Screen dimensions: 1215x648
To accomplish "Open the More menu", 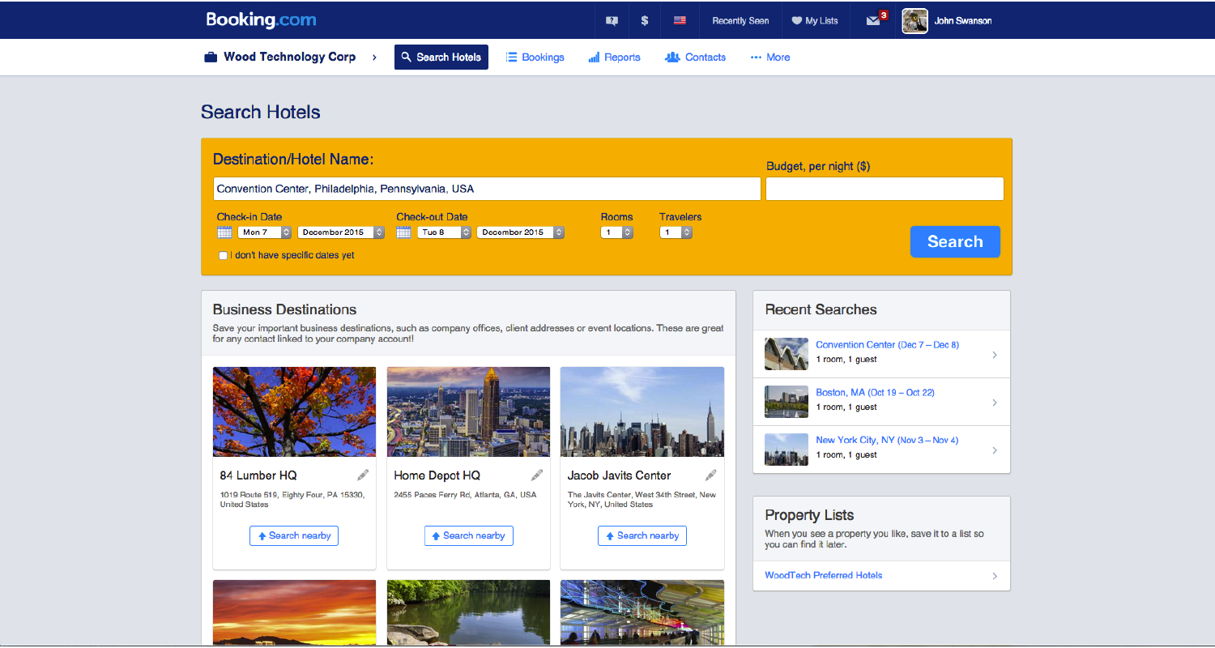I will click(x=770, y=58).
